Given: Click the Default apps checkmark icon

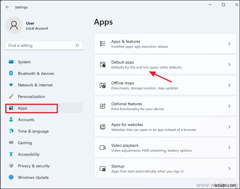Looking at the screenshot, I should [x=102, y=65].
